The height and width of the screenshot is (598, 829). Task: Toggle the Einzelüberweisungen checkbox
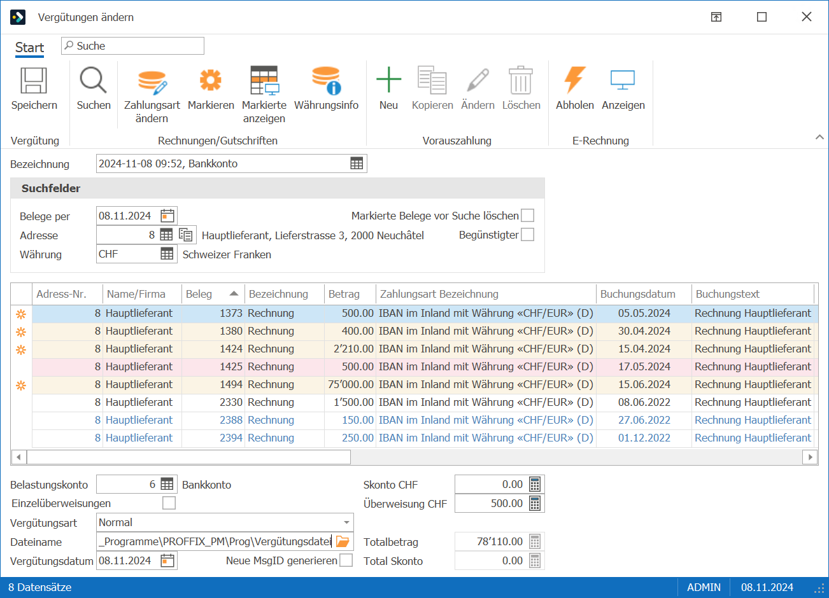click(x=169, y=503)
